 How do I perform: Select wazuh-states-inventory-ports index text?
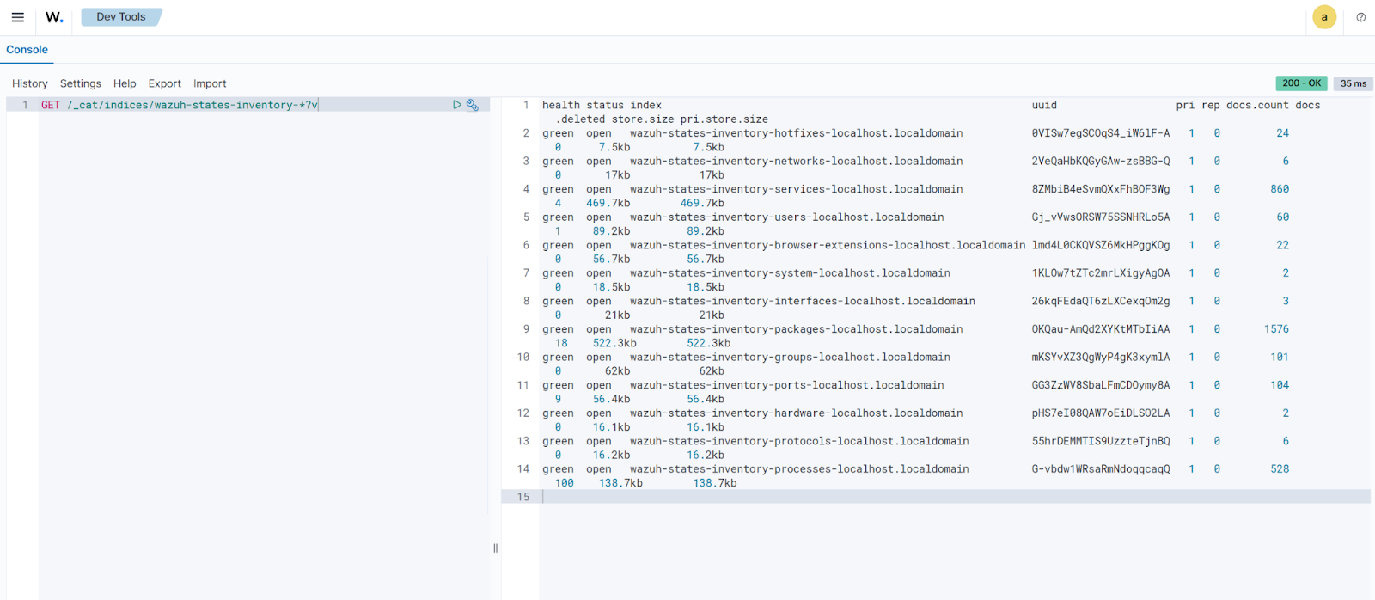pyautogui.click(x=787, y=385)
